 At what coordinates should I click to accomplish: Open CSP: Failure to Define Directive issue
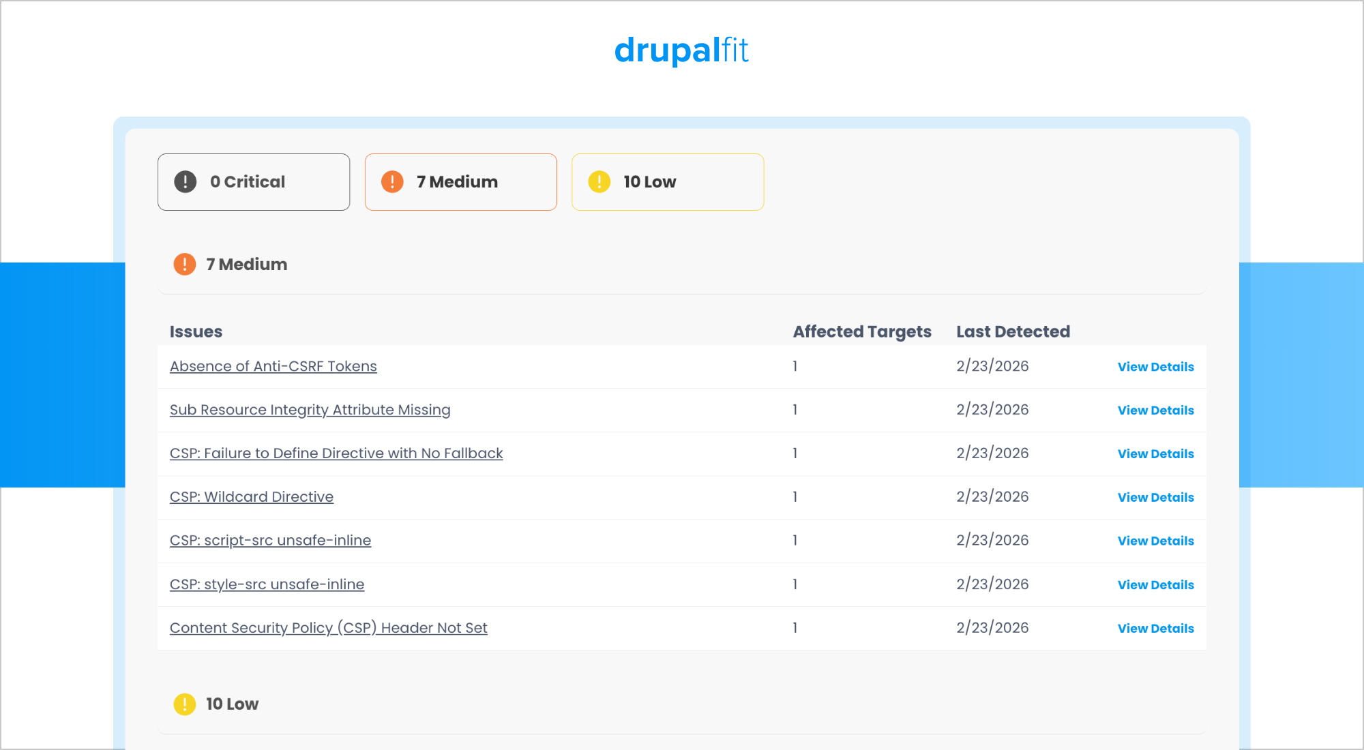336,454
